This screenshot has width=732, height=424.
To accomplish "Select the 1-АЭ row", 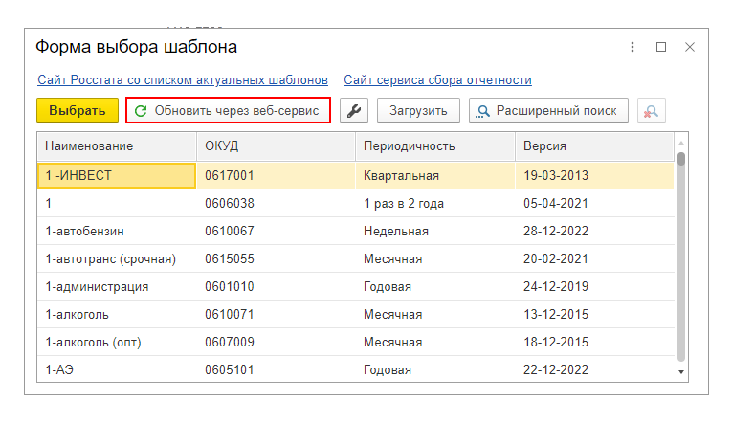I will [x=356, y=369].
